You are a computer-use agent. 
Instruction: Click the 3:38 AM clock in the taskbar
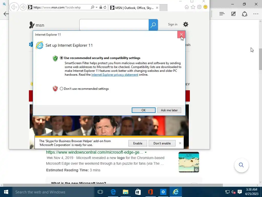coord(252,190)
